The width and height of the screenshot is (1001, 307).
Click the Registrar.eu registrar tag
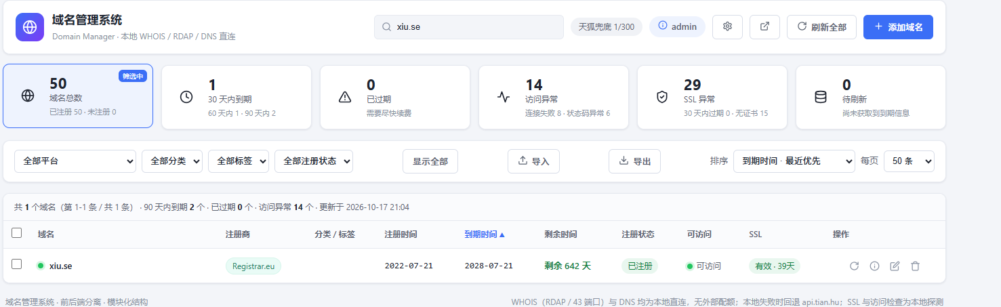coord(253,266)
